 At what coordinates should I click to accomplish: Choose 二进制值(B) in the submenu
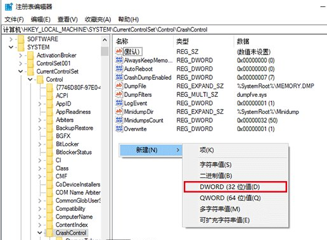click(235, 175)
